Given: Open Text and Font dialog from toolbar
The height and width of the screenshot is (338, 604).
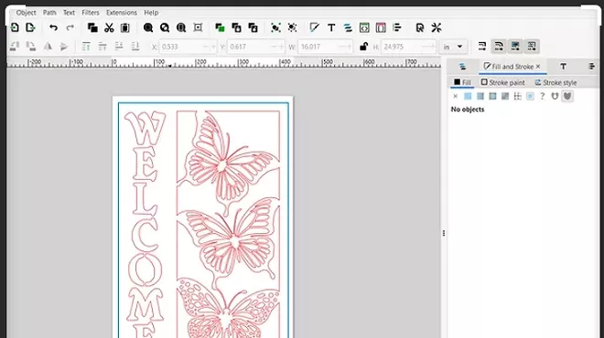Looking at the screenshot, I should click(x=331, y=27).
